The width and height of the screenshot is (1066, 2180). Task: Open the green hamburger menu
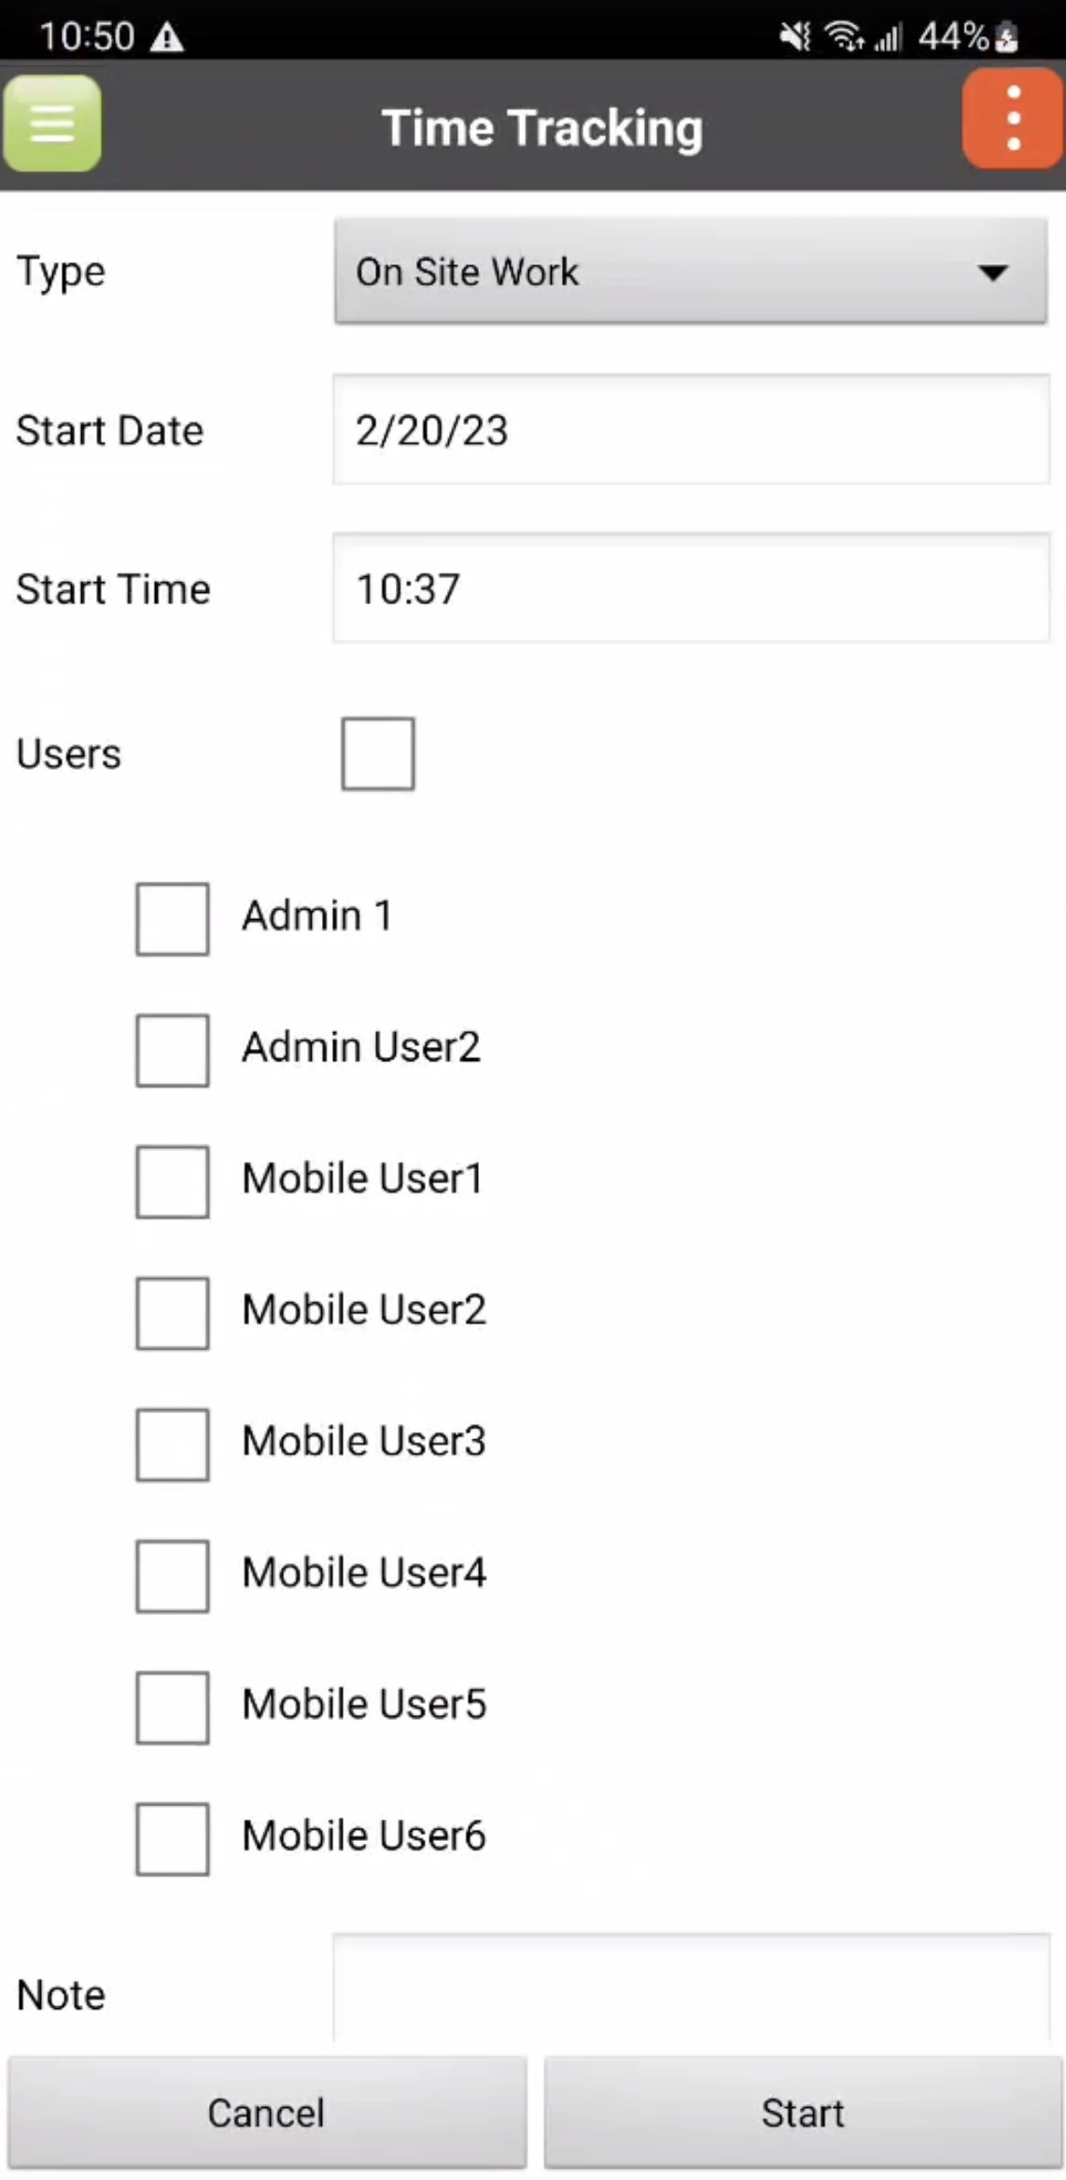point(52,124)
